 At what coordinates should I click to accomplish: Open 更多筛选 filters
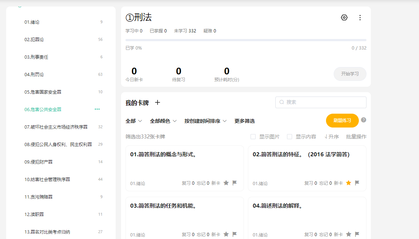point(244,121)
